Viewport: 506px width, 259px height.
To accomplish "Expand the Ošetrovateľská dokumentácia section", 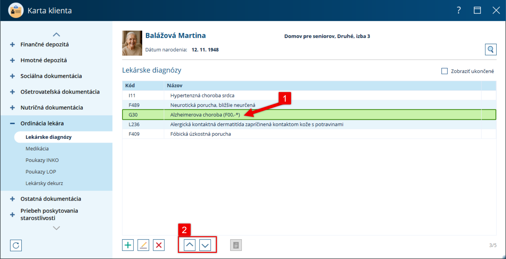I will [x=12, y=92].
